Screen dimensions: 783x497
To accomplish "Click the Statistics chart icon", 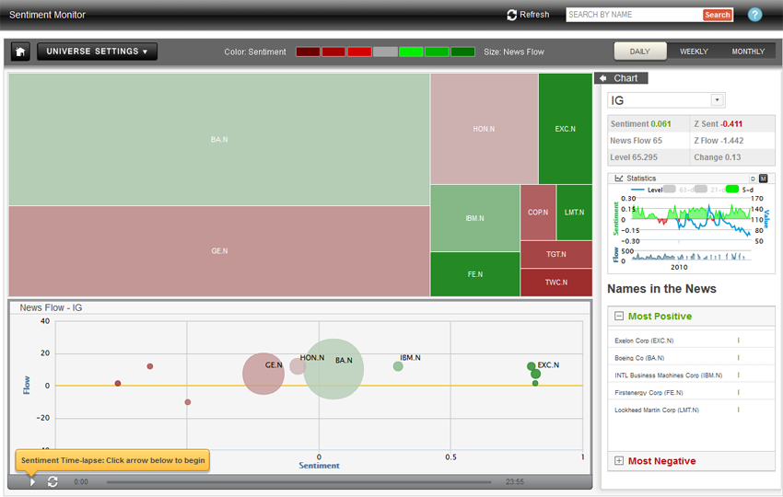I will pyautogui.click(x=619, y=179).
